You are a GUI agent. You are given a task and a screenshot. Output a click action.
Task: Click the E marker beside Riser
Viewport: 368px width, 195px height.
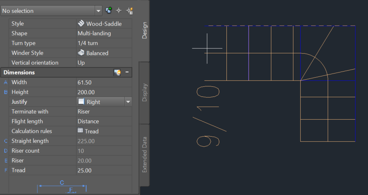tap(6, 161)
